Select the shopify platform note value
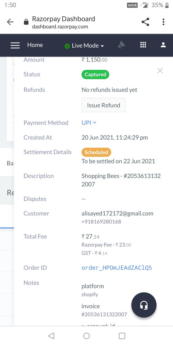173x346 pixels. point(90,294)
